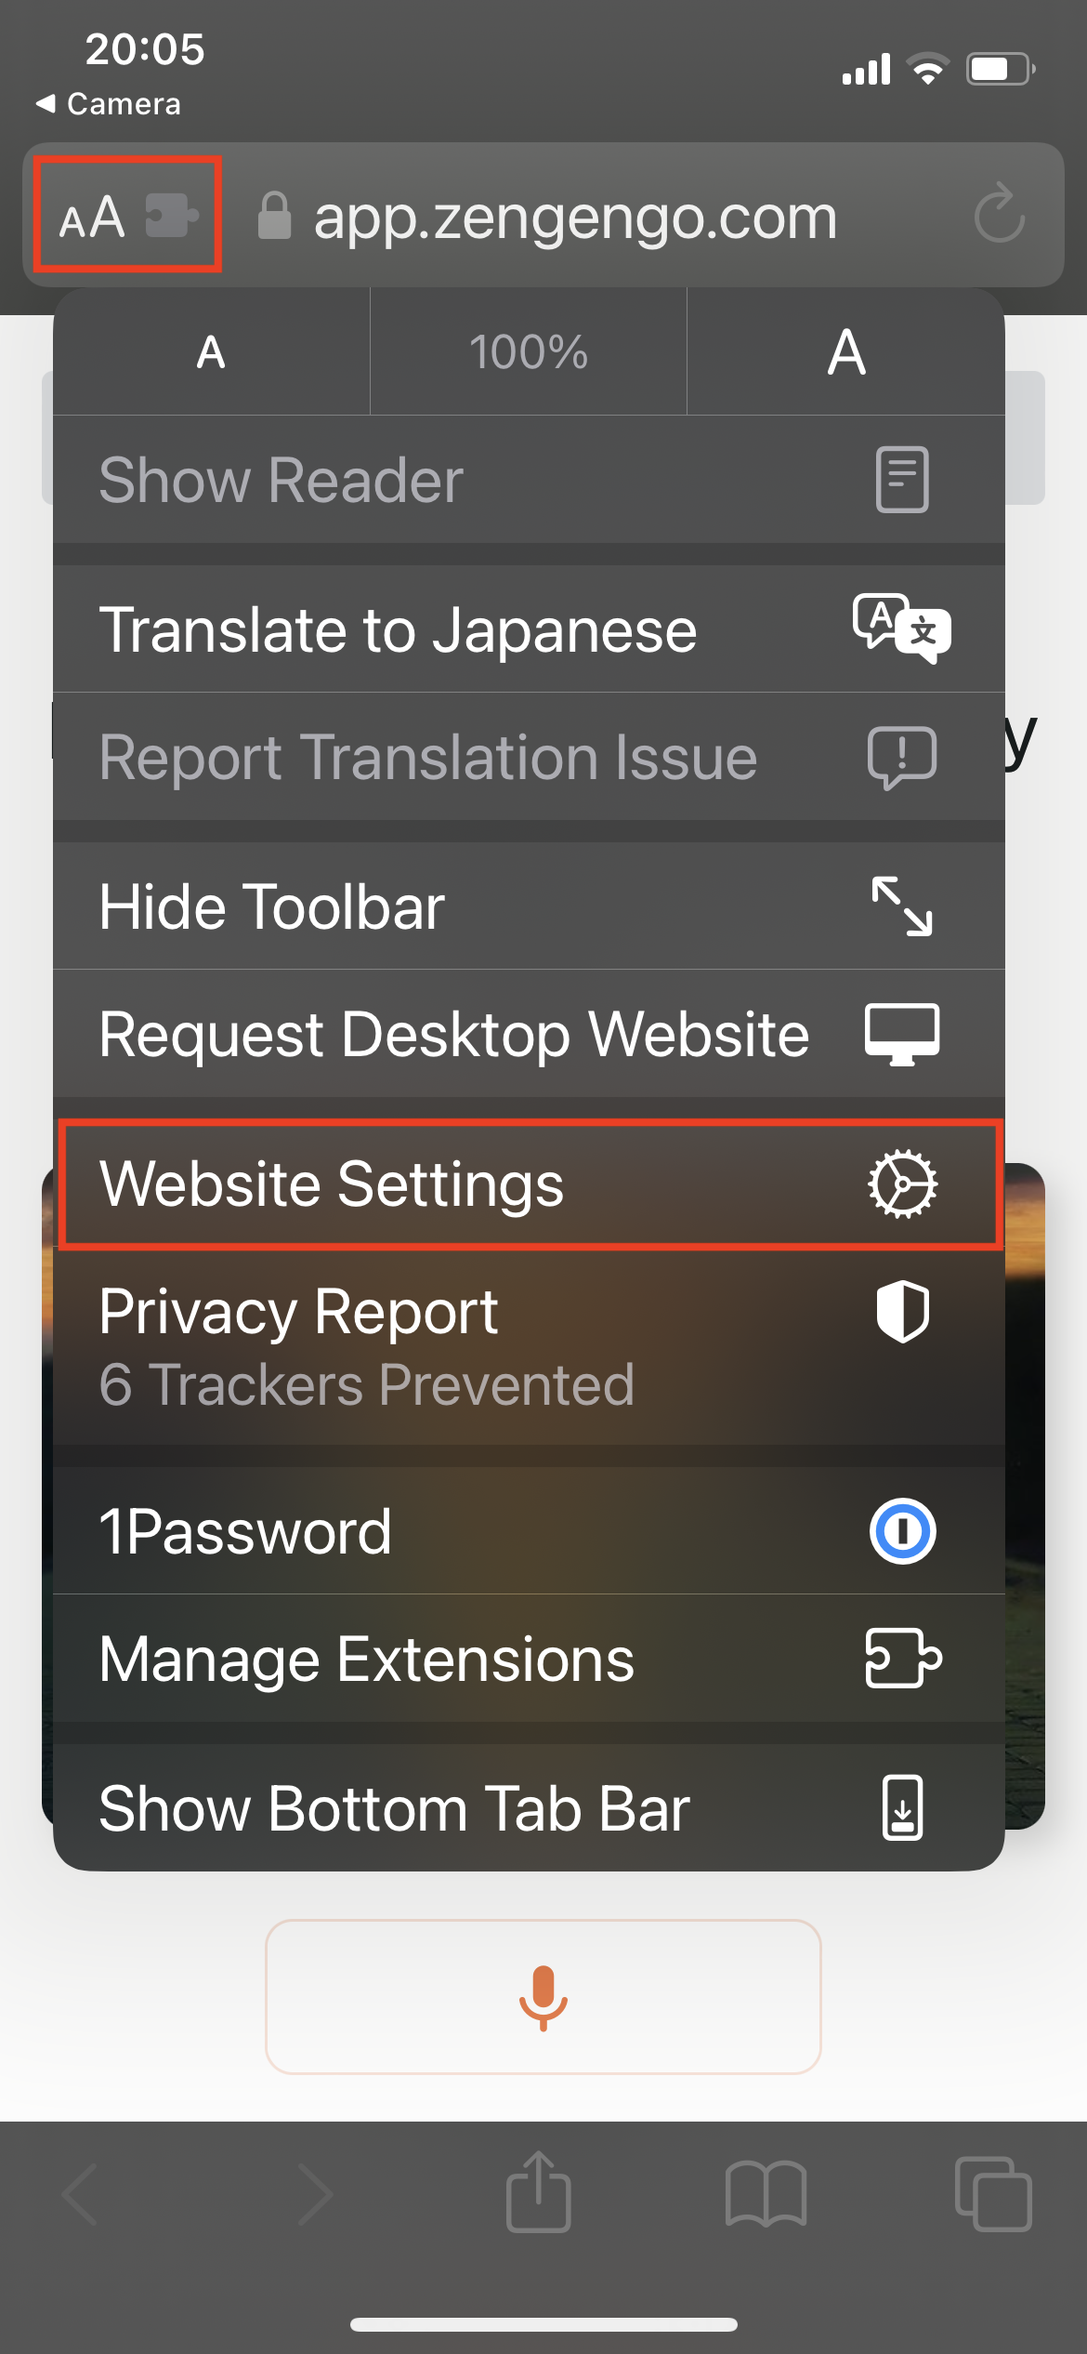
Task: Return to Camera app via back link
Action: pyautogui.click(x=109, y=103)
